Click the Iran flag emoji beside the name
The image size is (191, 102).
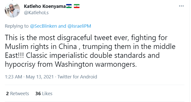77,6
